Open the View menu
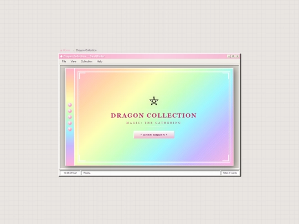 (x=74, y=61)
